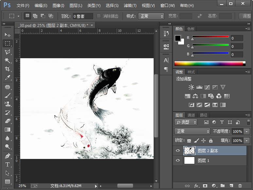The width and height of the screenshot is (253, 190).
Task: Expand the 不透明度 opacity dropdown arrow
Action: point(246,131)
